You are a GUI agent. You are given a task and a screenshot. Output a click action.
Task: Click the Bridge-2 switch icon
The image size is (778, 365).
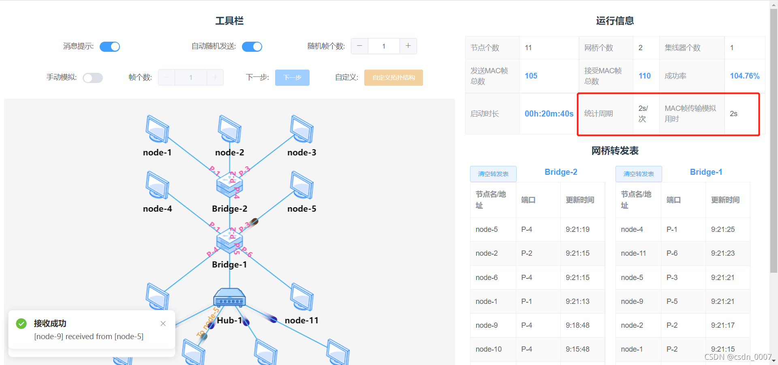(229, 185)
